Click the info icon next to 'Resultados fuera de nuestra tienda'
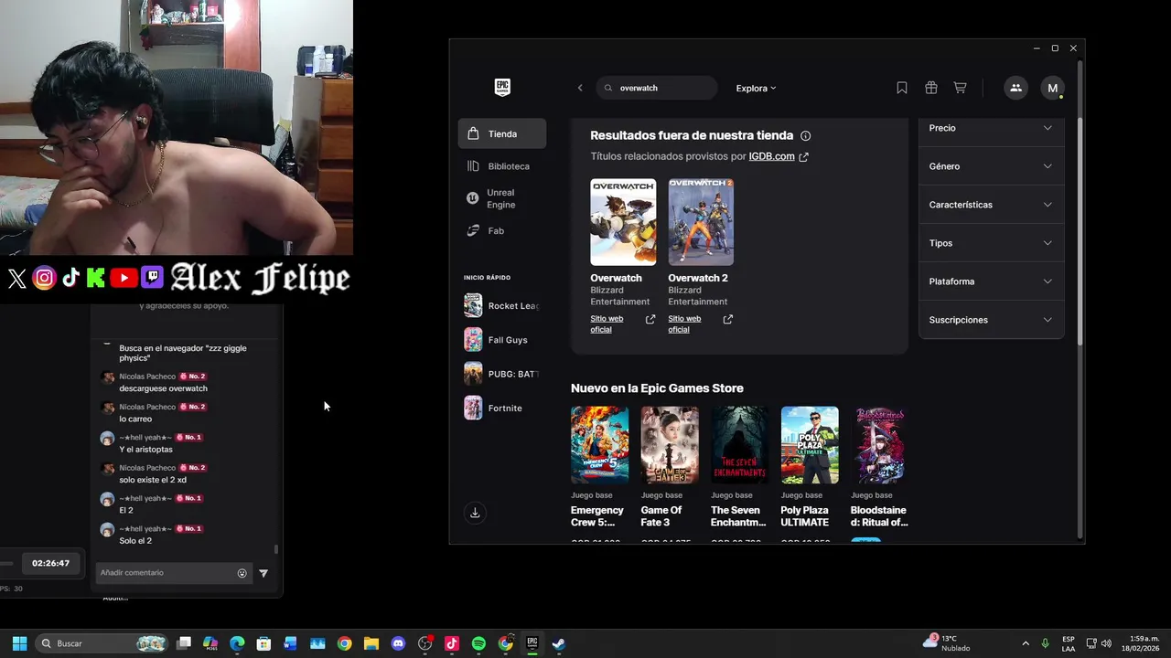This screenshot has height=658, width=1171. pos(805,136)
